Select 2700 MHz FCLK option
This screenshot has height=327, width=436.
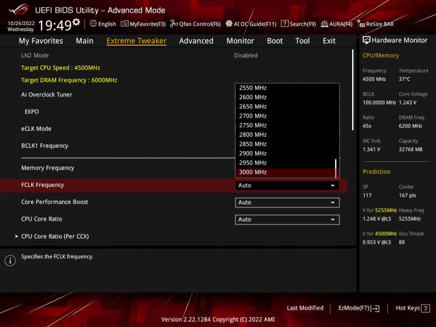(285, 116)
